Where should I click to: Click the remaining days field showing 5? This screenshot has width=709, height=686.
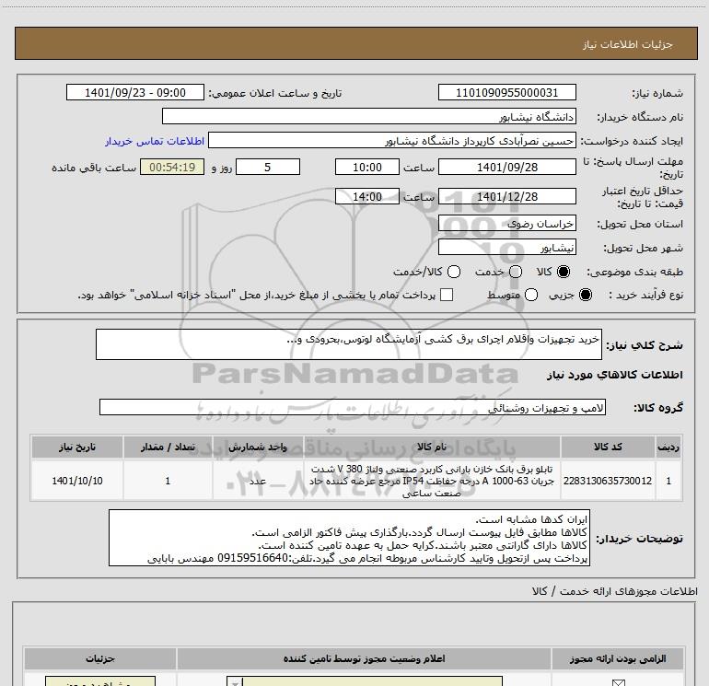[268, 168]
